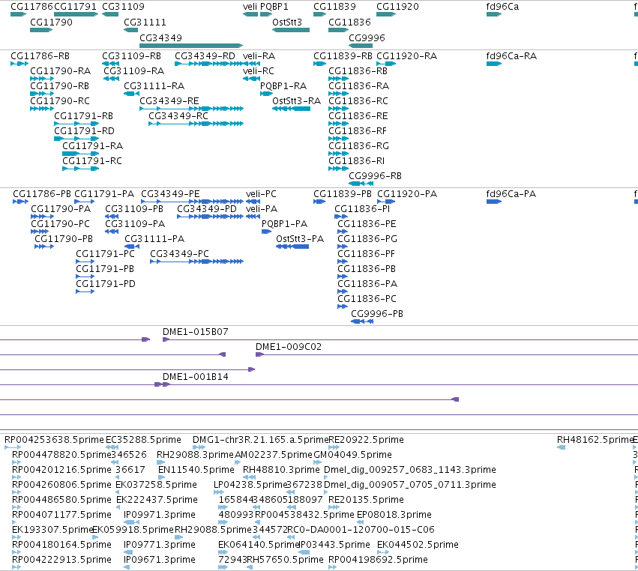638x571 pixels.
Task: Select the CG9996 gene label
Action: pos(367,37)
